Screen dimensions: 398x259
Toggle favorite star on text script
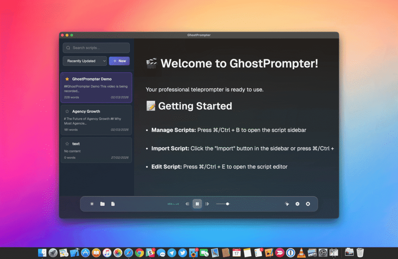67,144
